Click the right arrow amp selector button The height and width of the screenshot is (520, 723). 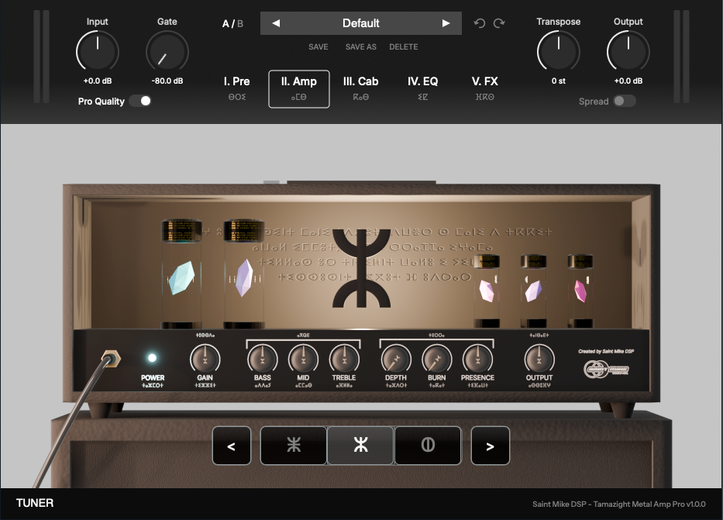[x=491, y=446]
